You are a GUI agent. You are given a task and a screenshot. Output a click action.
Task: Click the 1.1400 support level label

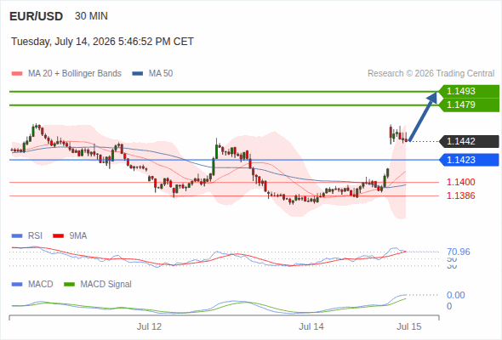(460, 182)
